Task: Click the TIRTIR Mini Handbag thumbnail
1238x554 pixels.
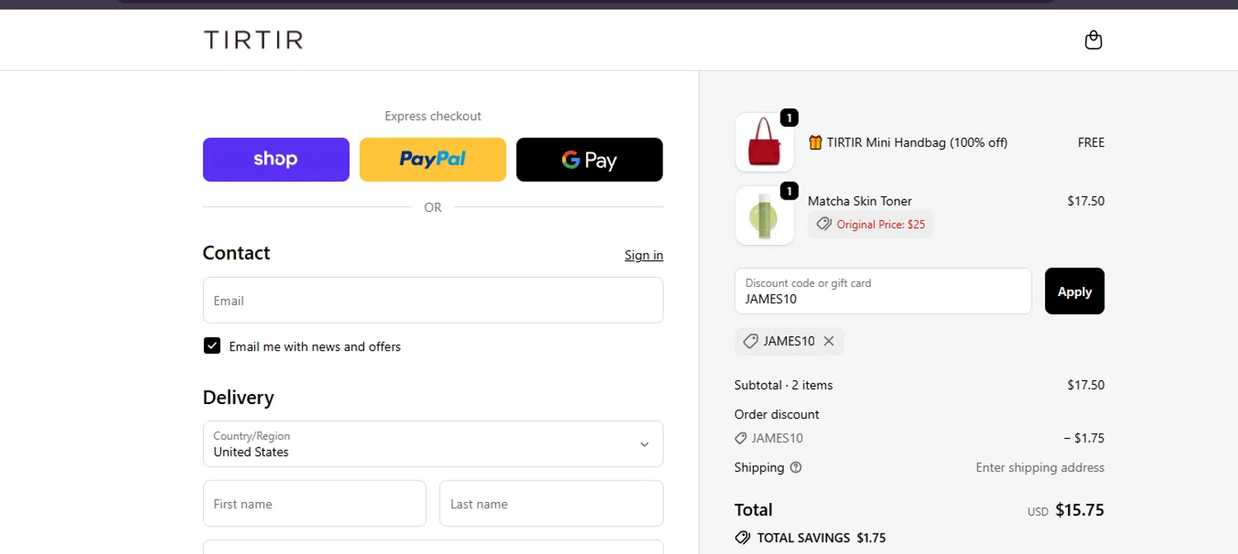Action: tap(764, 142)
